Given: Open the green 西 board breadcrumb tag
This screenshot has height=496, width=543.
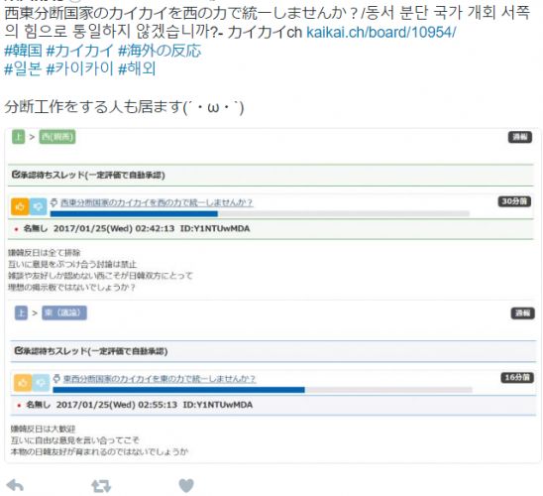Looking at the screenshot, I should [x=57, y=137].
